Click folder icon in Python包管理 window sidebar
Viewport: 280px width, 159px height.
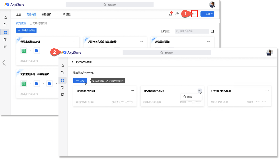pos(62,73)
